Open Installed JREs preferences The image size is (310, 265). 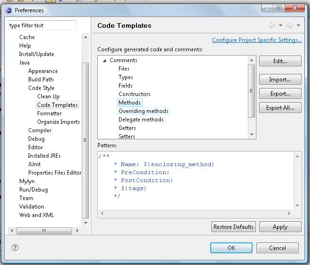click(44, 156)
